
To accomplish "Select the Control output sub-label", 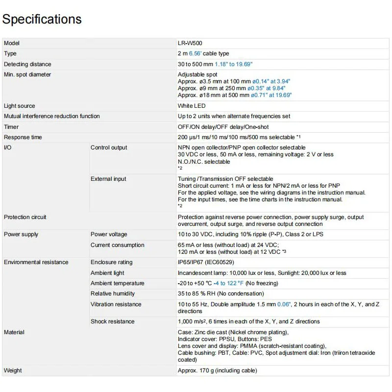I will [109, 147].
